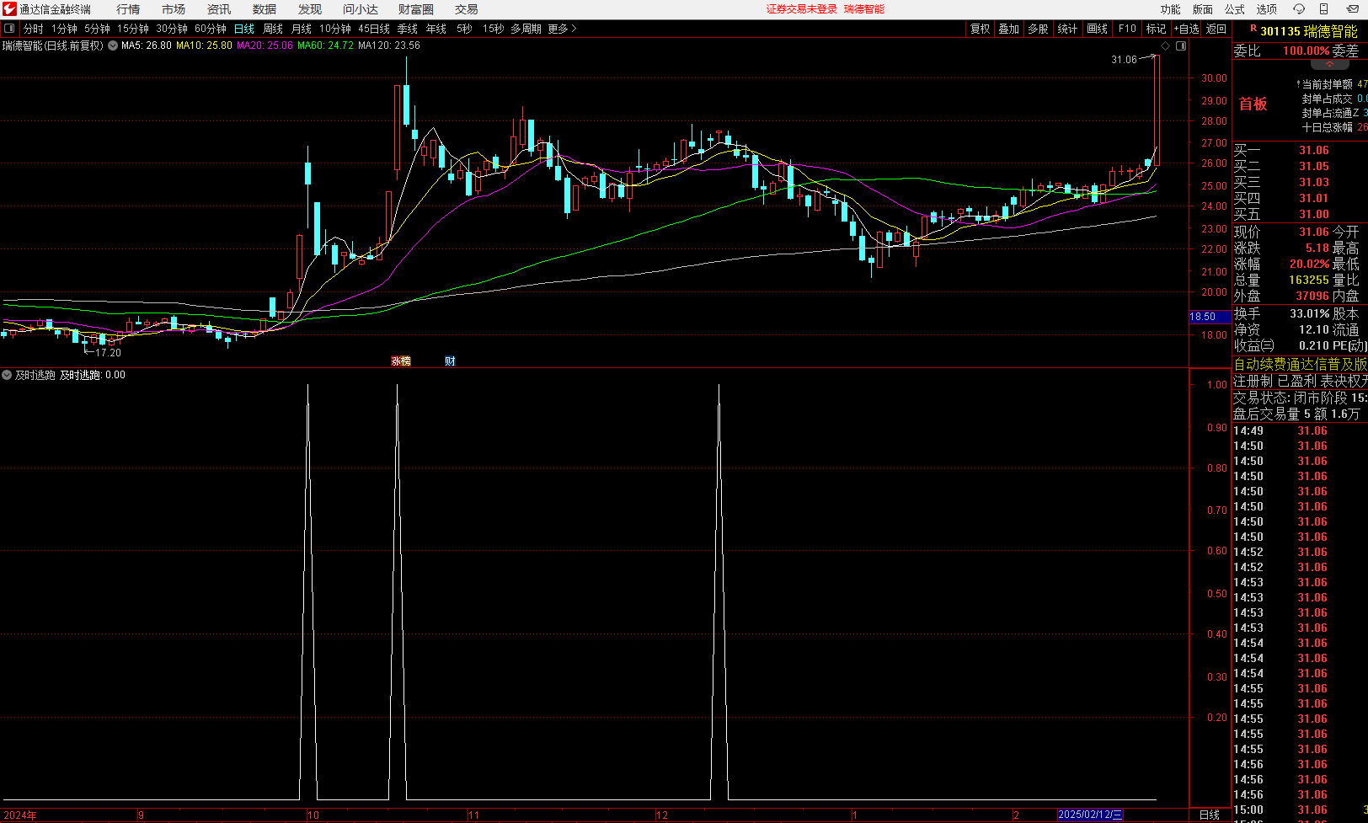Open the 发现 menu
Viewport: 1368px width, 823px height.
pos(310,9)
